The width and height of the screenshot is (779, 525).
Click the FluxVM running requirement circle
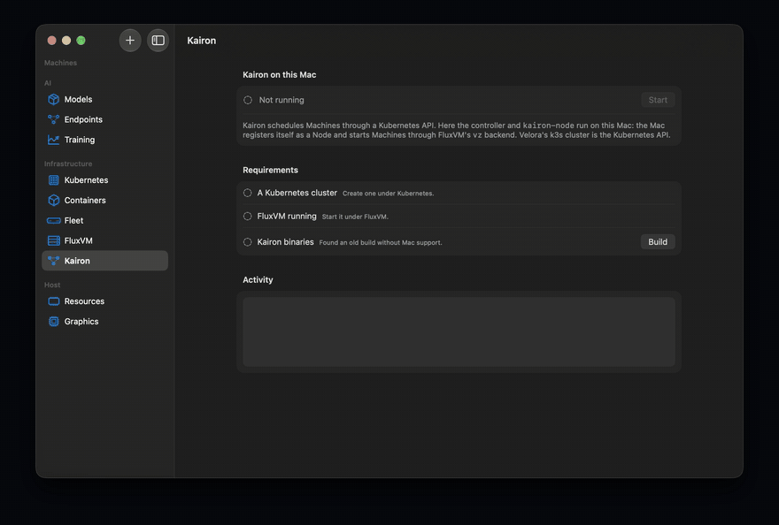point(247,217)
